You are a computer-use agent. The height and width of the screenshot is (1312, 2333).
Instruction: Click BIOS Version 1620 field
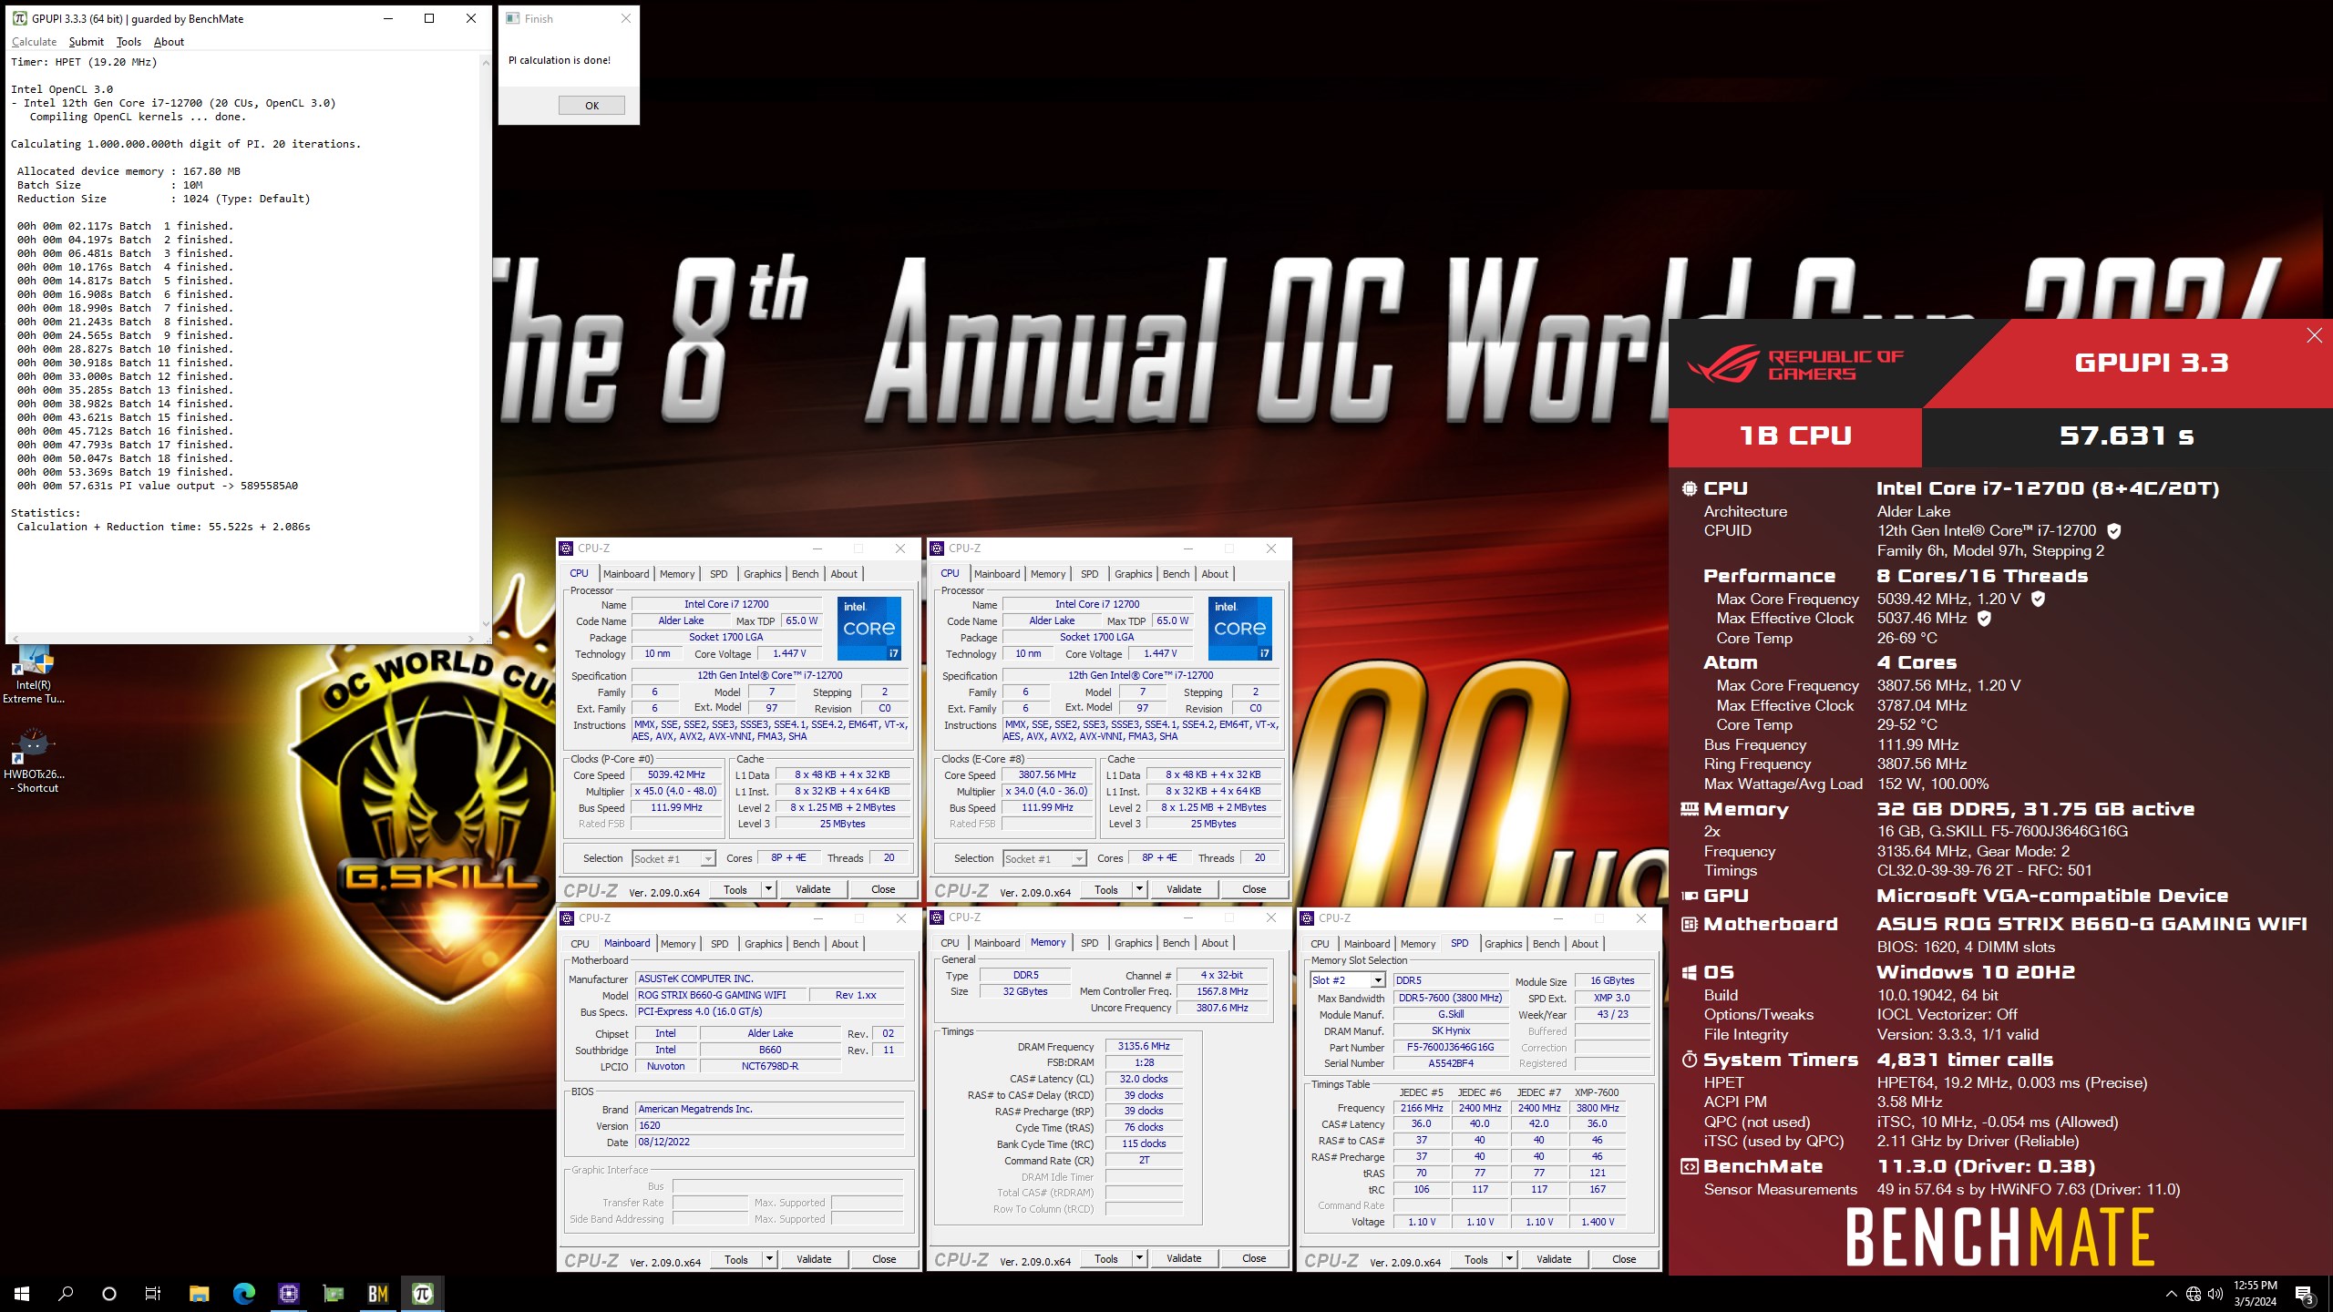tap(770, 1125)
